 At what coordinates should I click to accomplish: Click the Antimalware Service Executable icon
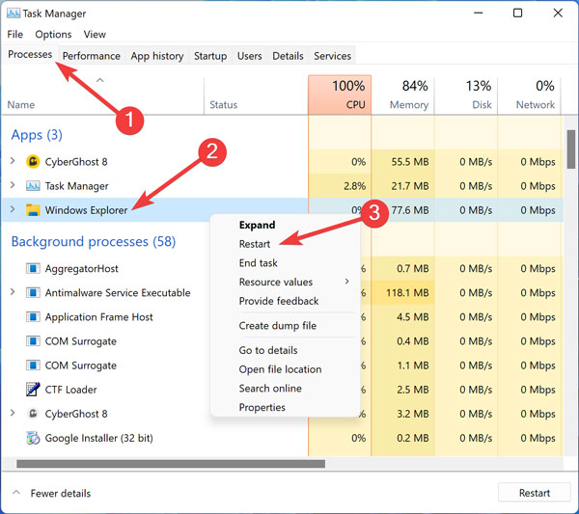tap(33, 292)
